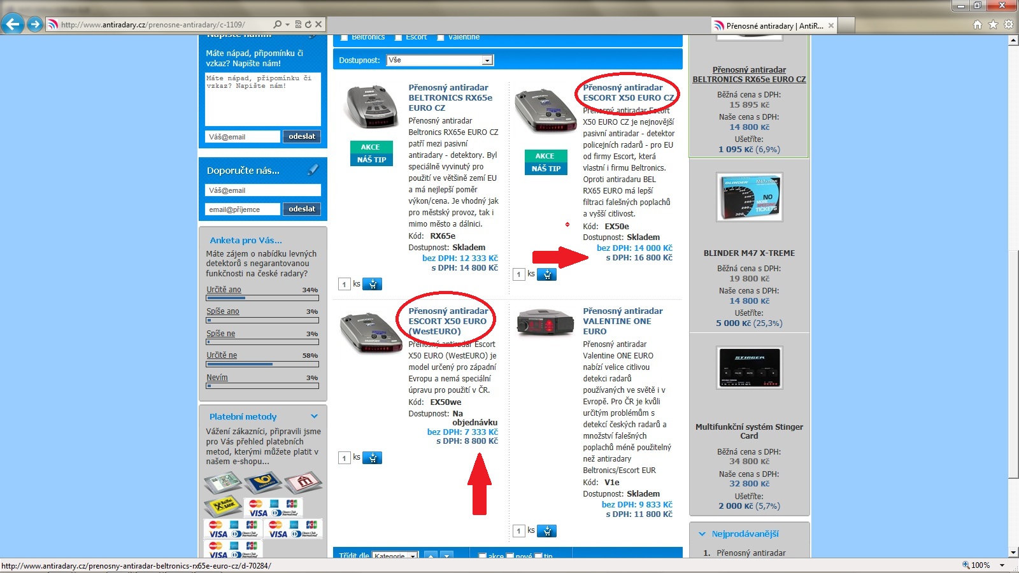The image size is (1019, 573).
Task: Click cart icon for Escort X50 Euro (WestEURO)
Action: pyautogui.click(x=373, y=458)
